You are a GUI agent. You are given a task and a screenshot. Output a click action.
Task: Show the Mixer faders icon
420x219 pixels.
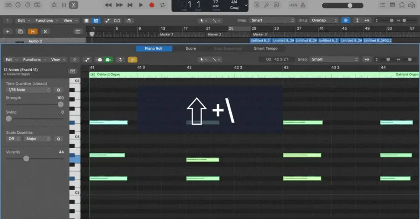64,5
